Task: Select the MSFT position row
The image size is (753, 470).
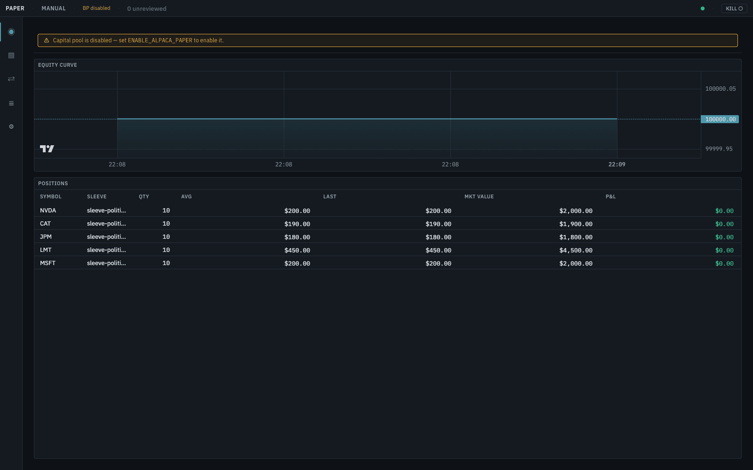Action: click(388, 263)
